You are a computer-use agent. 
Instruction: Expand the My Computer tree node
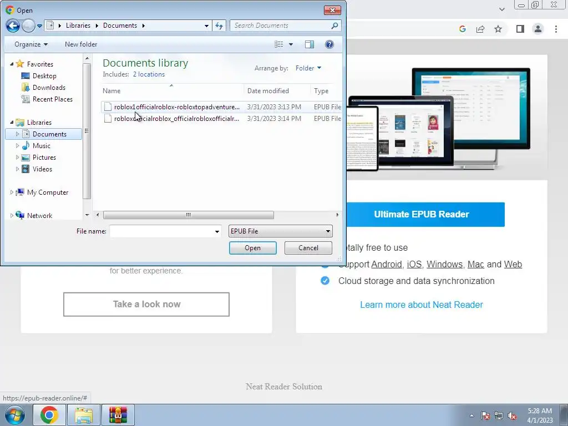point(12,192)
